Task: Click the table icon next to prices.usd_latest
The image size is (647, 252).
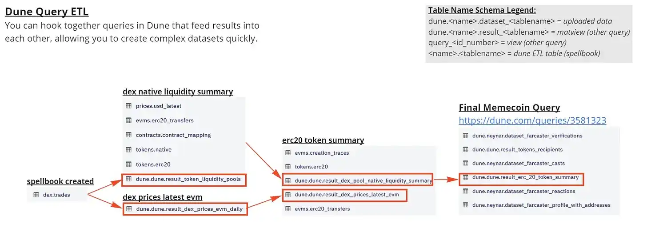Action: (128, 106)
